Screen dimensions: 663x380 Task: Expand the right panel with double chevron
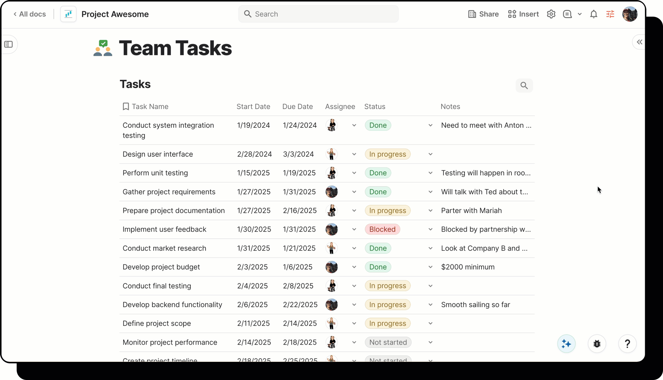[639, 42]
